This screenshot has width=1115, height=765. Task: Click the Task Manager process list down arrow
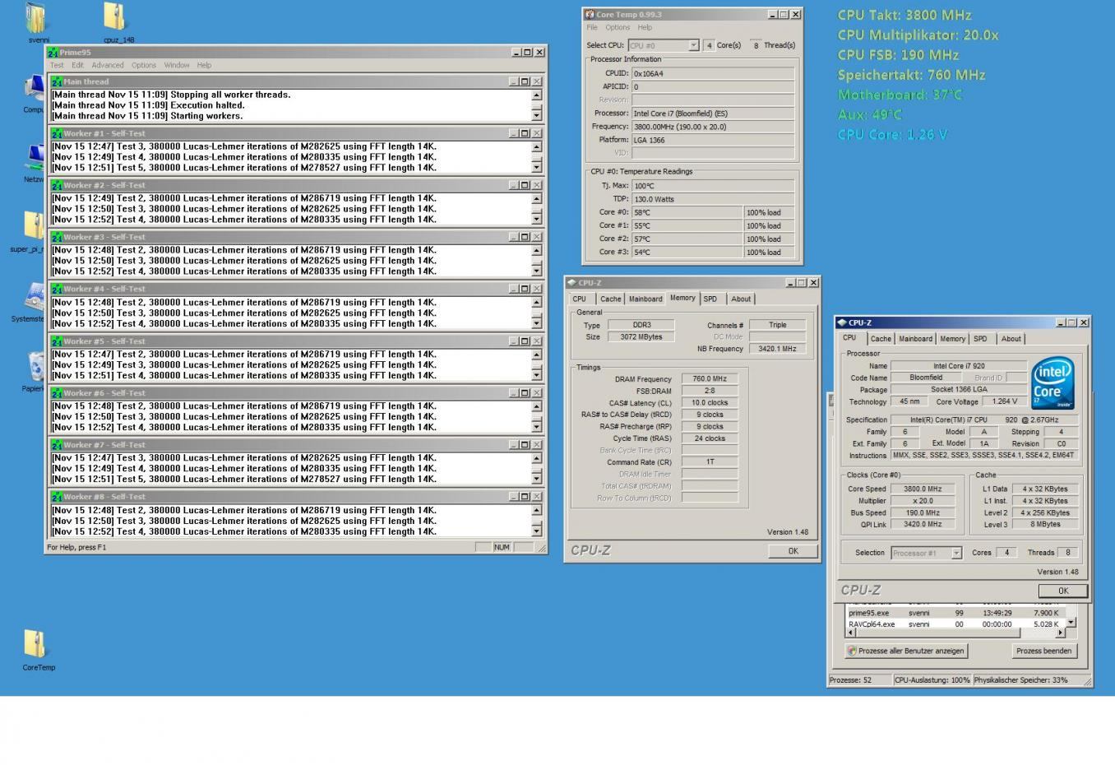pyautogui.click(x=1071, y=623)
